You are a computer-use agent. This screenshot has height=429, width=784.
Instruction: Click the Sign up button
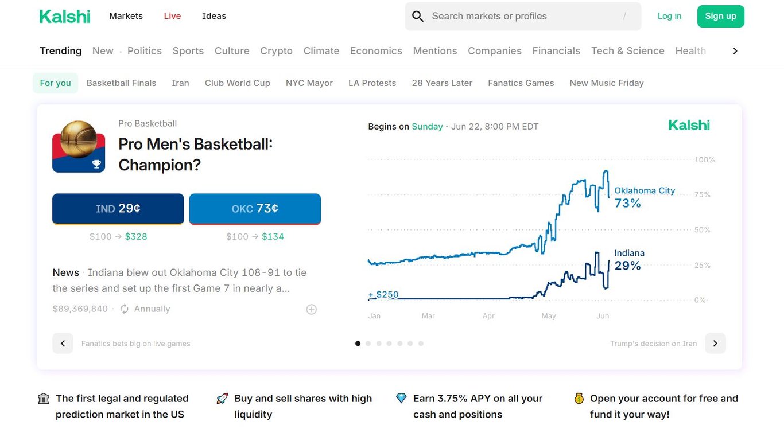click(x=720, y=16)
